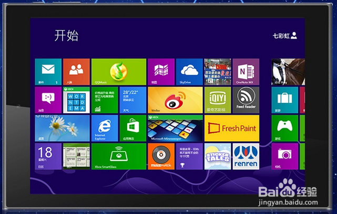Open the SkyDrive tile
Screen dimensions: 337x214
tap(189, 72)
